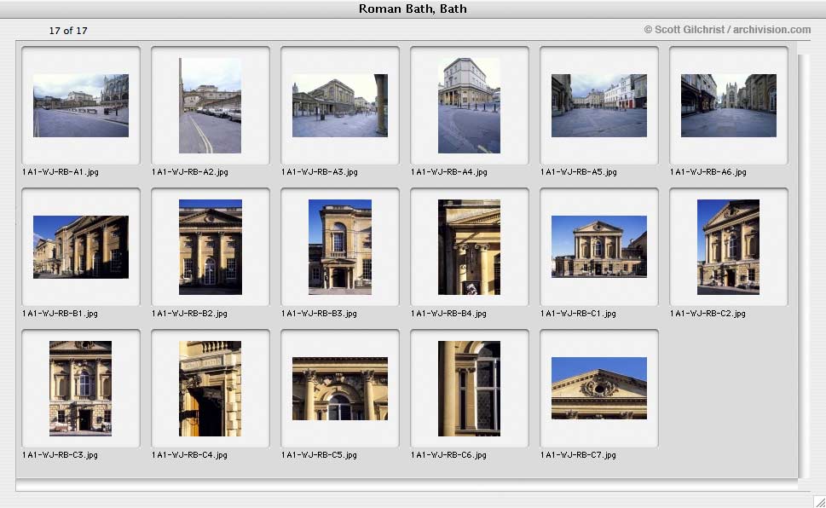Select the 1A1-WJ-RB-A5.jpg plaza thumbnail
Image resolution: width=826 pixels, height=508 pixels.
(x=599, y=106)
